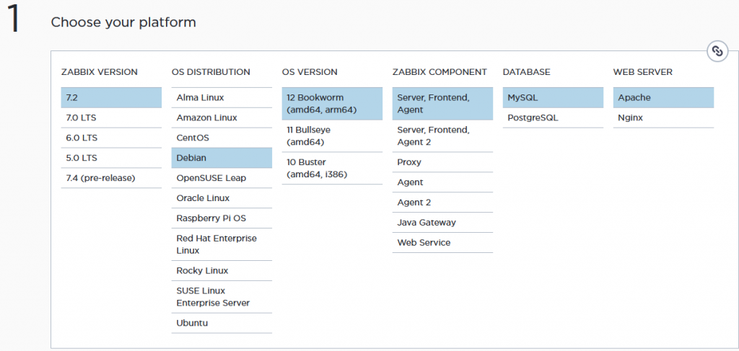The image size is (739, 351).
Task: Select Red Hat Enterprise Linux option
Action: pyautogui.click(x=222, y=244)
